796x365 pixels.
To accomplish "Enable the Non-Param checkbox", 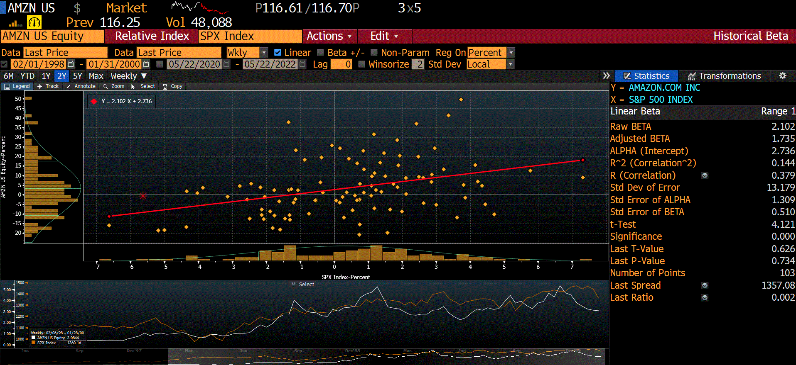I will 374,53.
